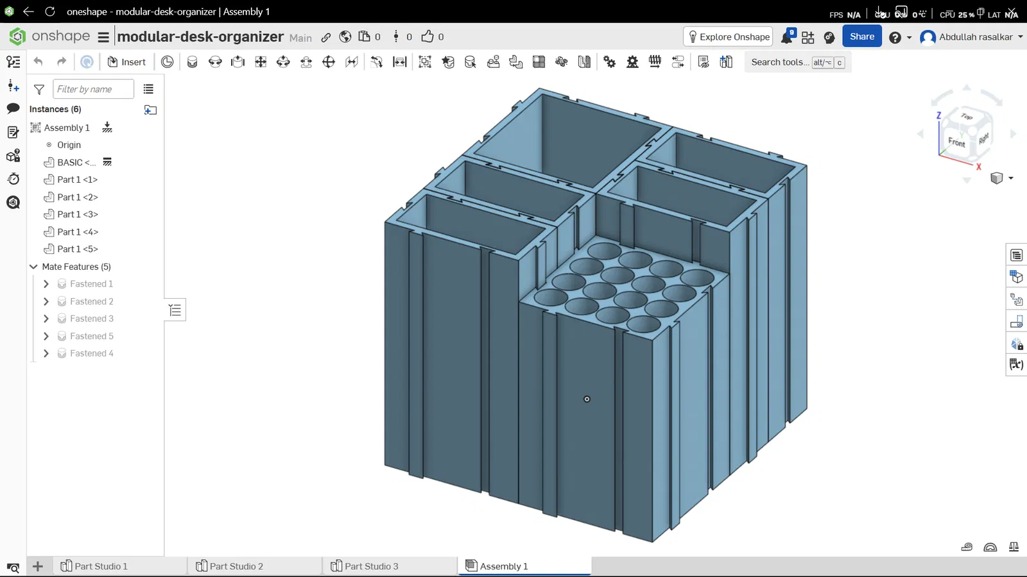Image resolution: width=1027 pixels, height=577 pixels.
Task: Click the reload icon in title bar
Action: [50, 12]
